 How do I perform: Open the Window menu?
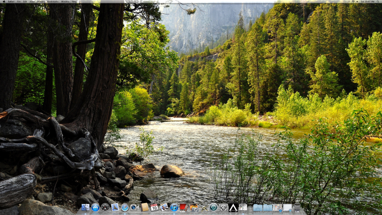(65, 1)
